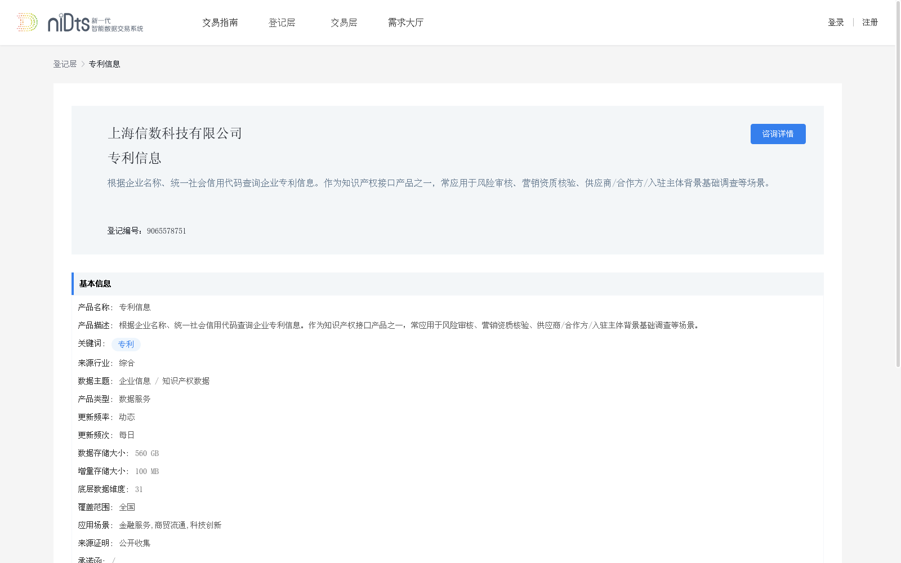Select the 综合 source industry value
The height and width of the screenshot is (563, 901).
pyautogui.click(x=127, y=363)
